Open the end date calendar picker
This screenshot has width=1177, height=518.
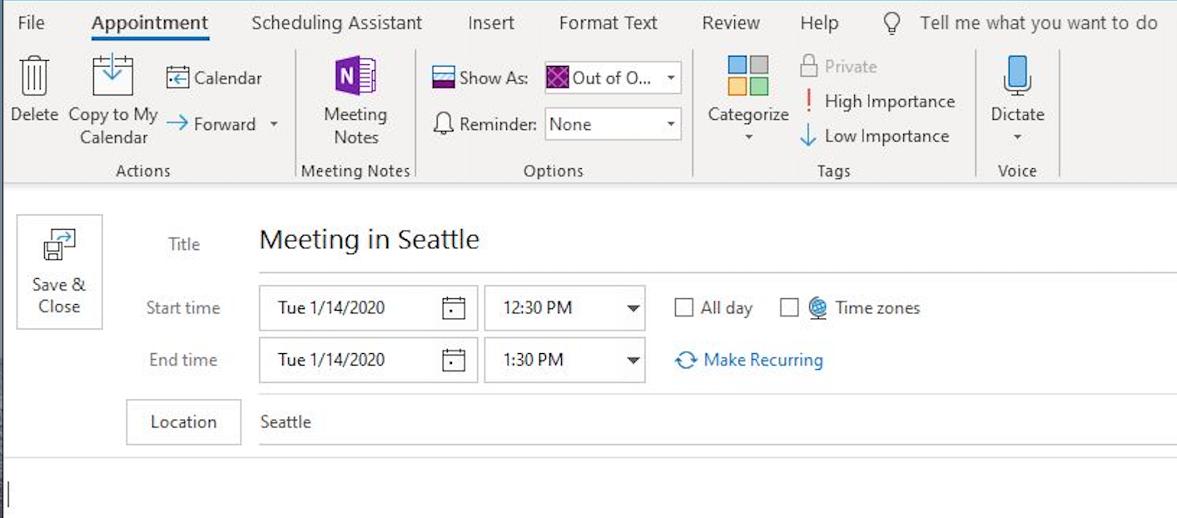tap(453, 360)
